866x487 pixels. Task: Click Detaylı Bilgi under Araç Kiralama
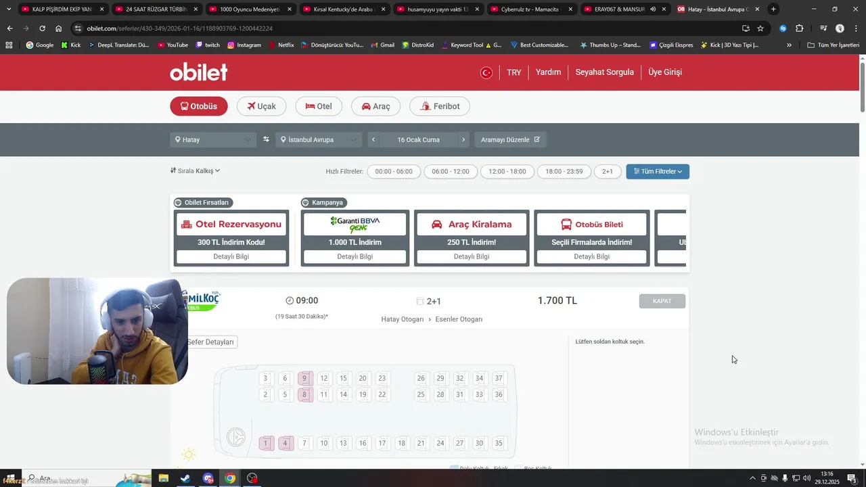coord(472,257)
